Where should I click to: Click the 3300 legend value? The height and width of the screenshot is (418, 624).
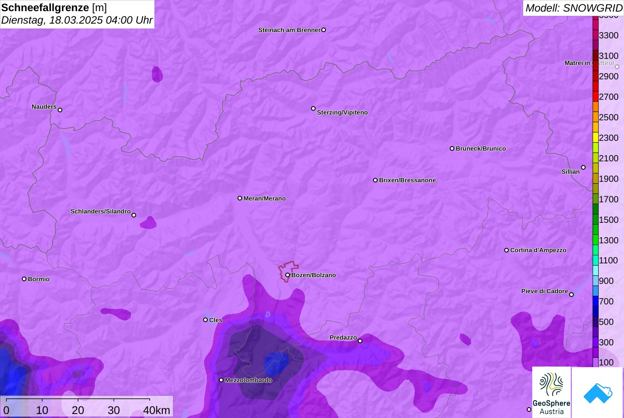[x=609, y=35]
